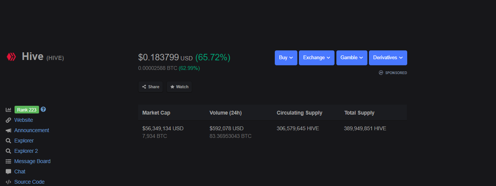Open the Explorer 2 link
Viewport: 496px width, 186px height.
click(26, 151)
